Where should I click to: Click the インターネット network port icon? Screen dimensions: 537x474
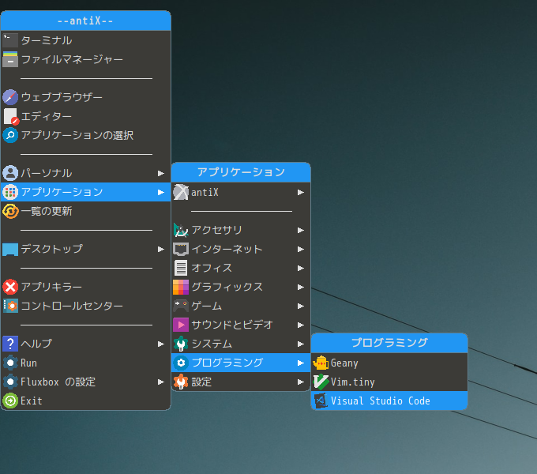click(181, 249)
